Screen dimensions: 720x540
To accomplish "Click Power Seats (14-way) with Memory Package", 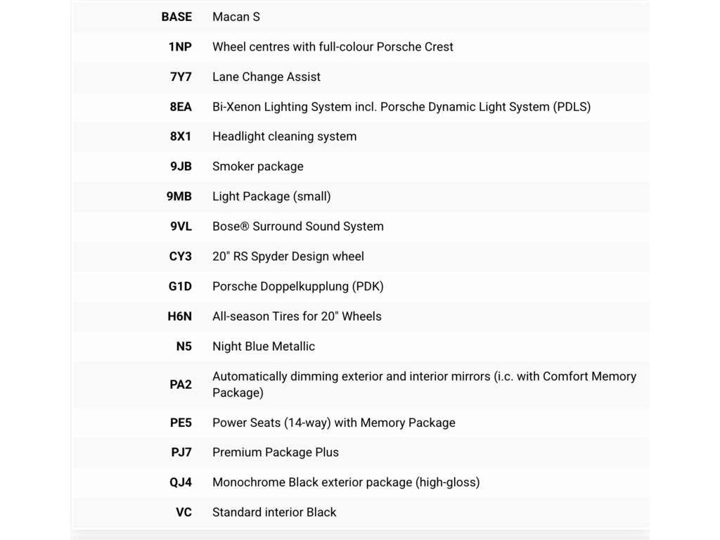I will (334, 423).
